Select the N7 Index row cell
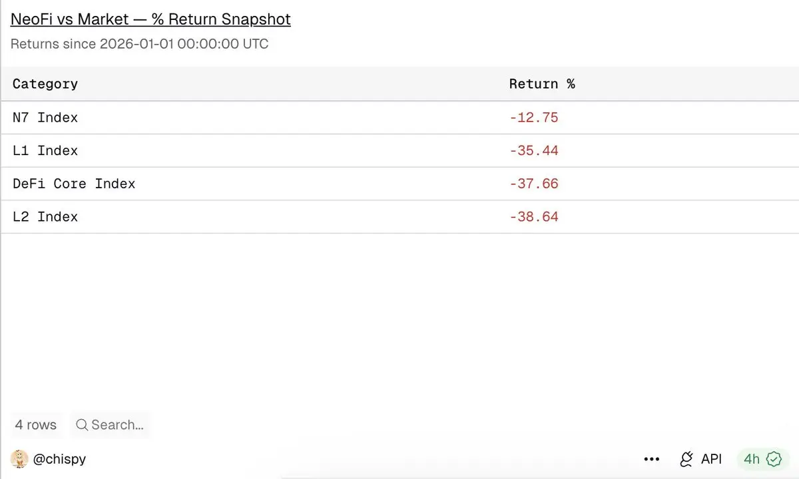The width and height of the screenshot is (799, 479). click(x=45, y=118)
